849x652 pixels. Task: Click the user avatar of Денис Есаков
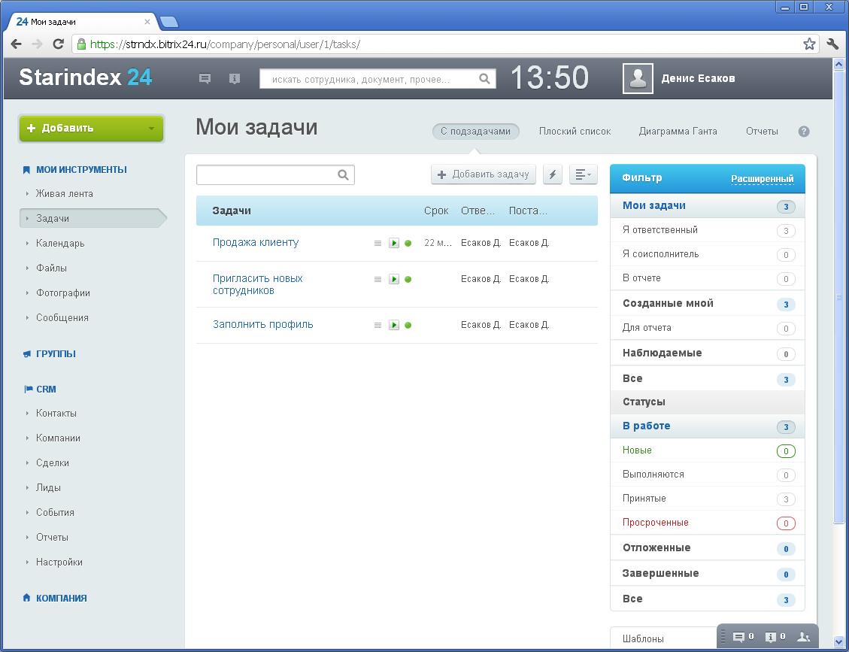[638, 78]
